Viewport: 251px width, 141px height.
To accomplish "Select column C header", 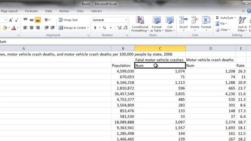I will coord(160,49).
